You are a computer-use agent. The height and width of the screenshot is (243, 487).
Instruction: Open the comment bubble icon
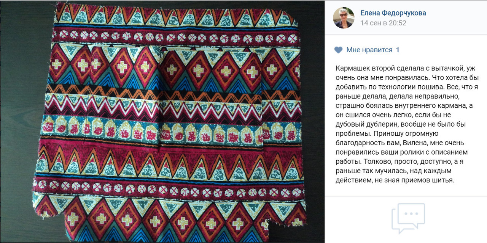408,218
